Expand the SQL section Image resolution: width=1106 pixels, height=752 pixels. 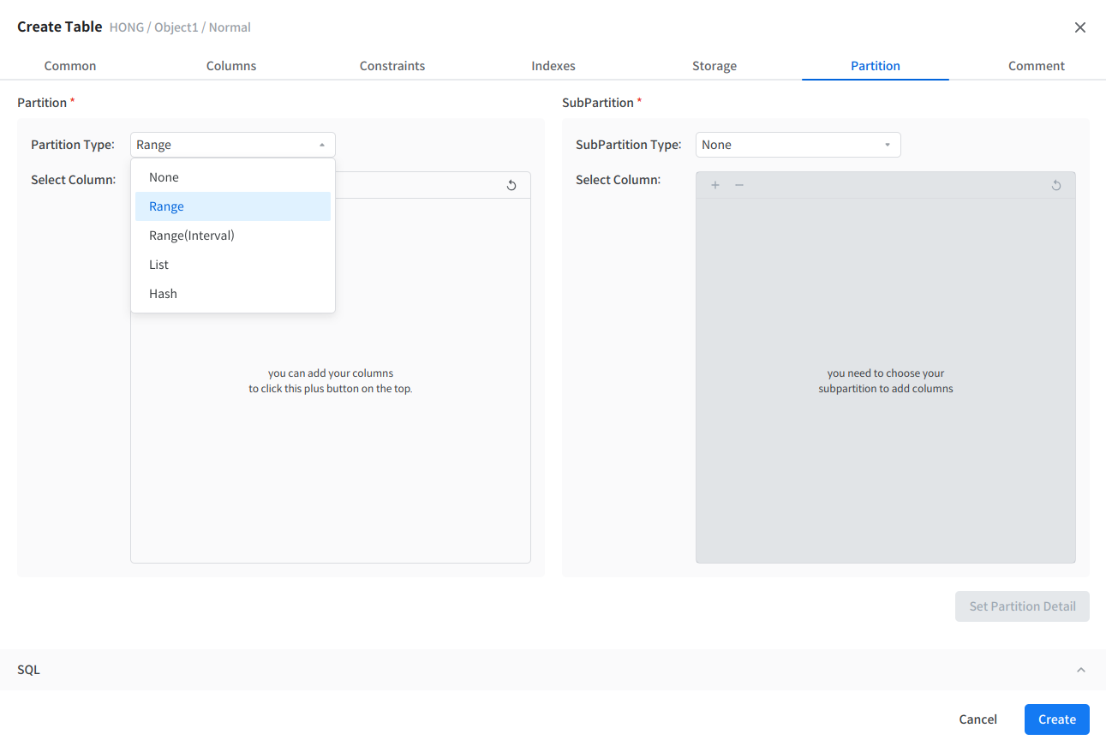click(1080, 670)
